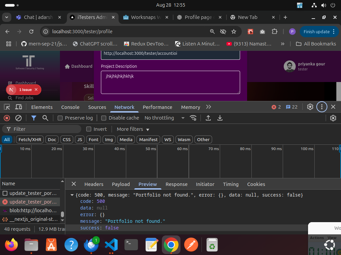Image resolution: width=341 pixels, height=255 pixels.
Task: Toggle the network filter funnel icon
Action: point(34,118)
